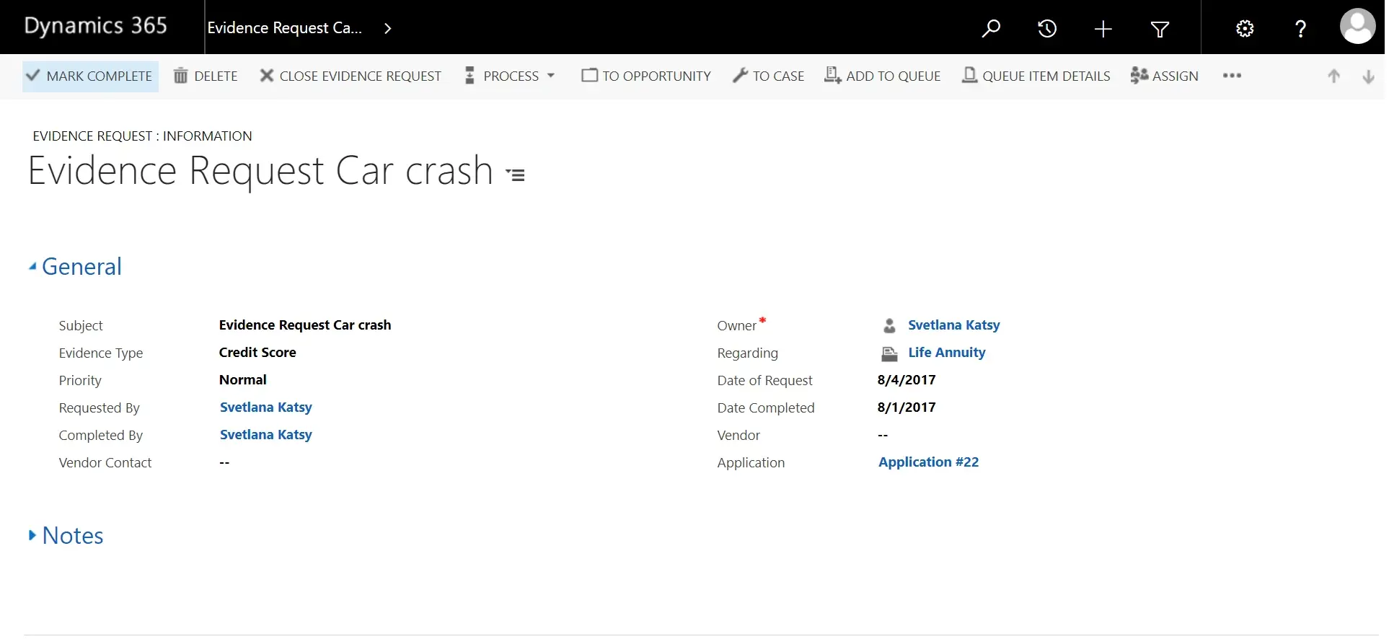Screen dimensions: 1389x639
Task: Open the user profile avatar
Action: [1357, 27]
